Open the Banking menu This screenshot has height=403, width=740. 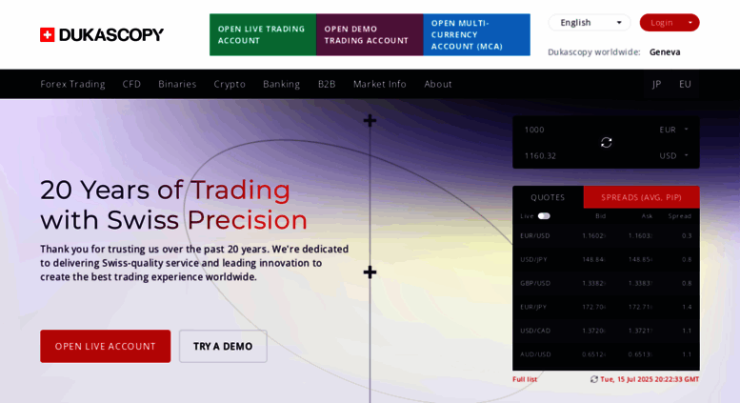(281, 84)
